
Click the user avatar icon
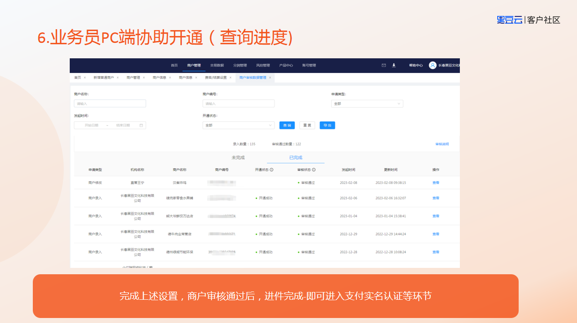(433, 65)
